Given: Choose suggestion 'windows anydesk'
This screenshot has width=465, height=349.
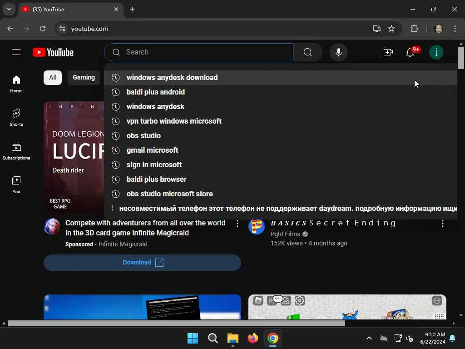Looking at the screenshot, I should (x=281, y=106).
